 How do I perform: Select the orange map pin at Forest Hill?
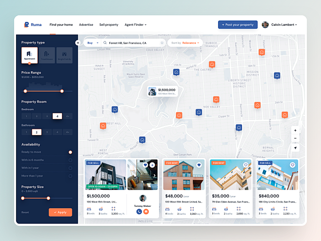tap(103, 126)
